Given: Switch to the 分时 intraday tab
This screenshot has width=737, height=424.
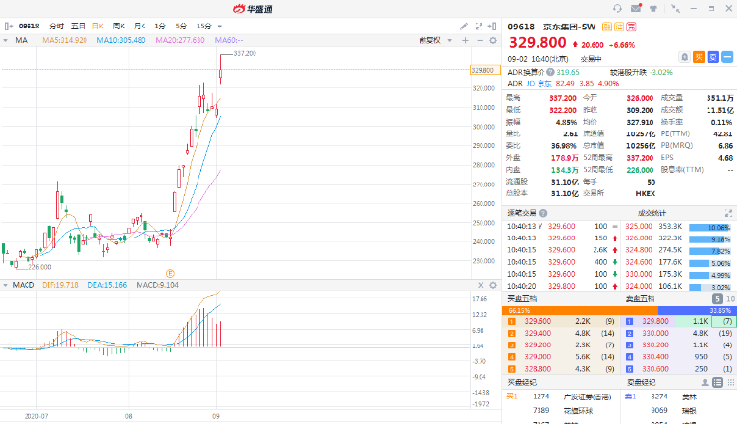Looking at the screenshot, I should (x=57, y=25).
